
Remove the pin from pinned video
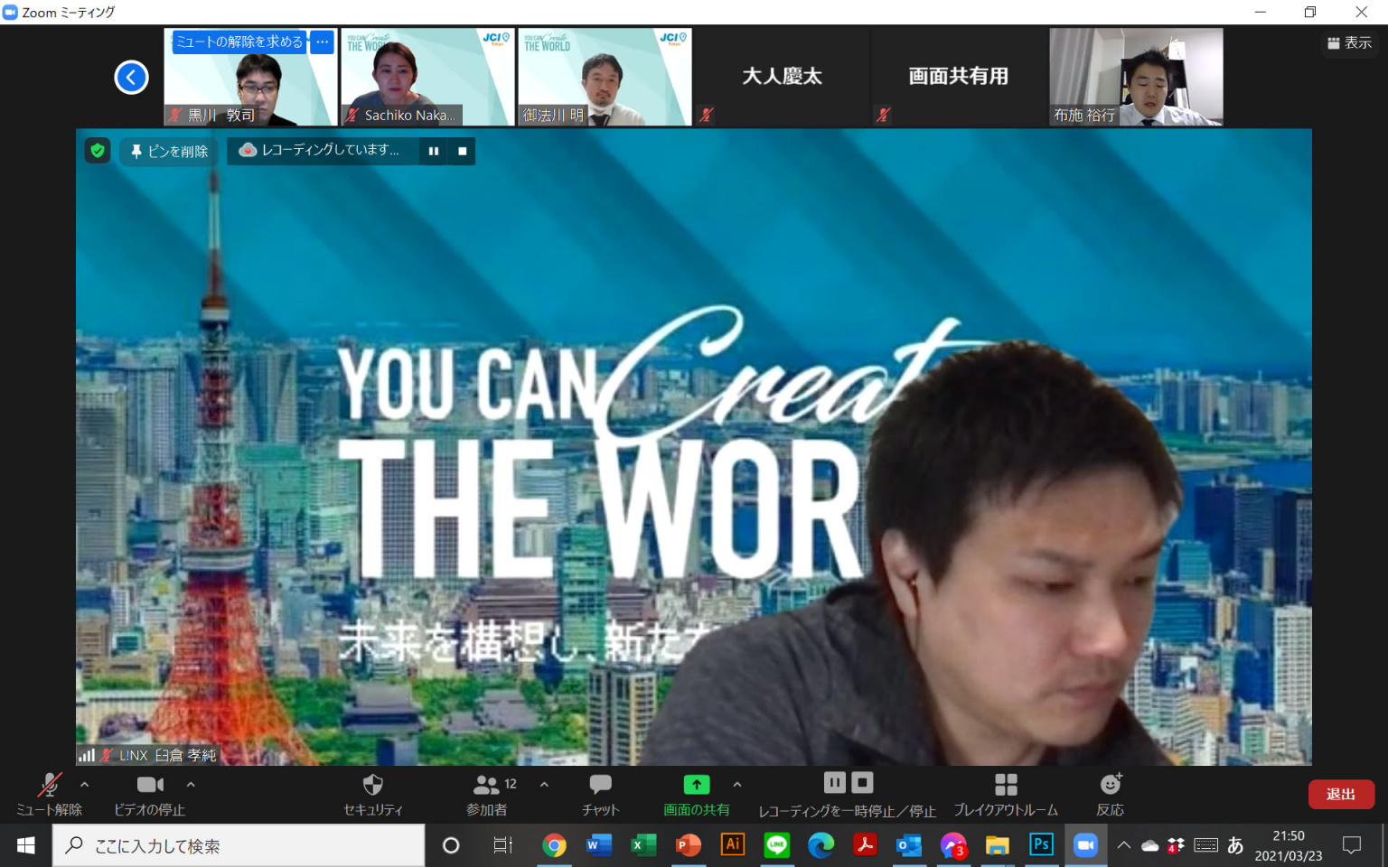tap(170, 151)
